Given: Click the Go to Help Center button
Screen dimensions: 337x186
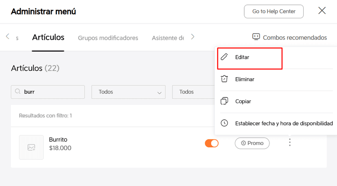Looking at the screenshot, I should click(274, 11).
